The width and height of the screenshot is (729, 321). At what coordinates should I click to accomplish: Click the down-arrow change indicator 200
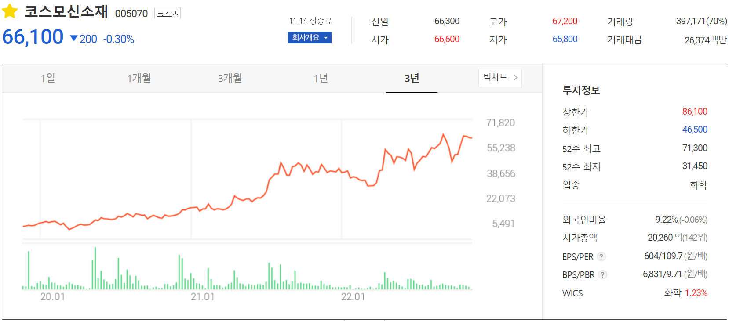[84, 39]
